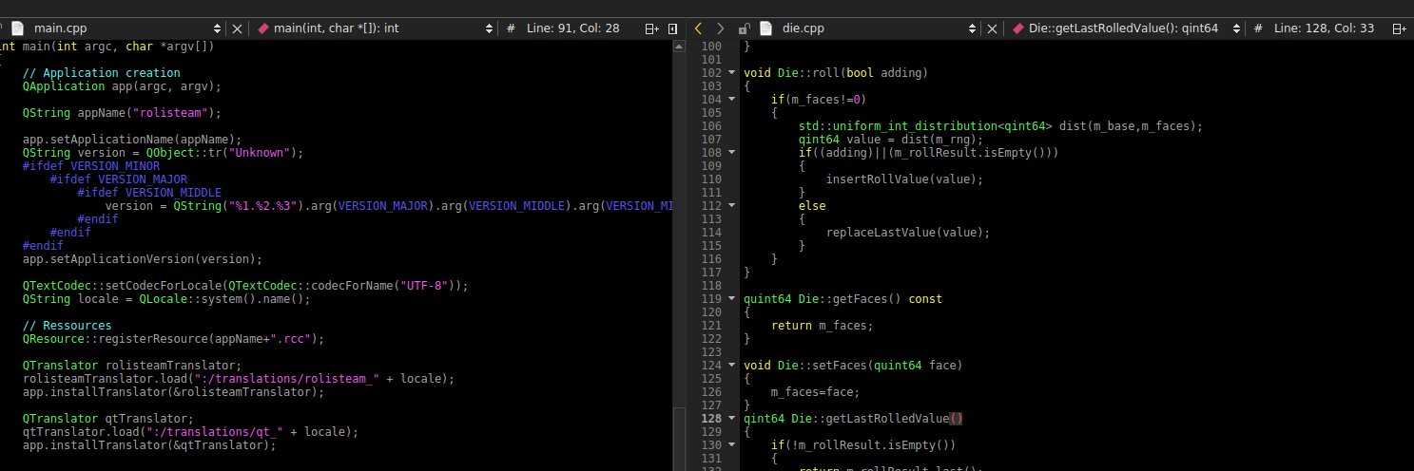
Task: Open main(int, char *[]) symbol dropdown
Action: point(489,28)
